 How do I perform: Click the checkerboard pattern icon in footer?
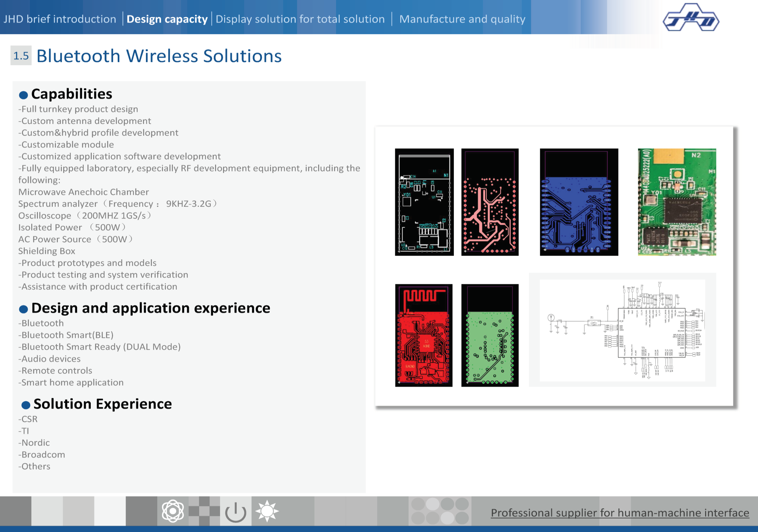[204, 511]
